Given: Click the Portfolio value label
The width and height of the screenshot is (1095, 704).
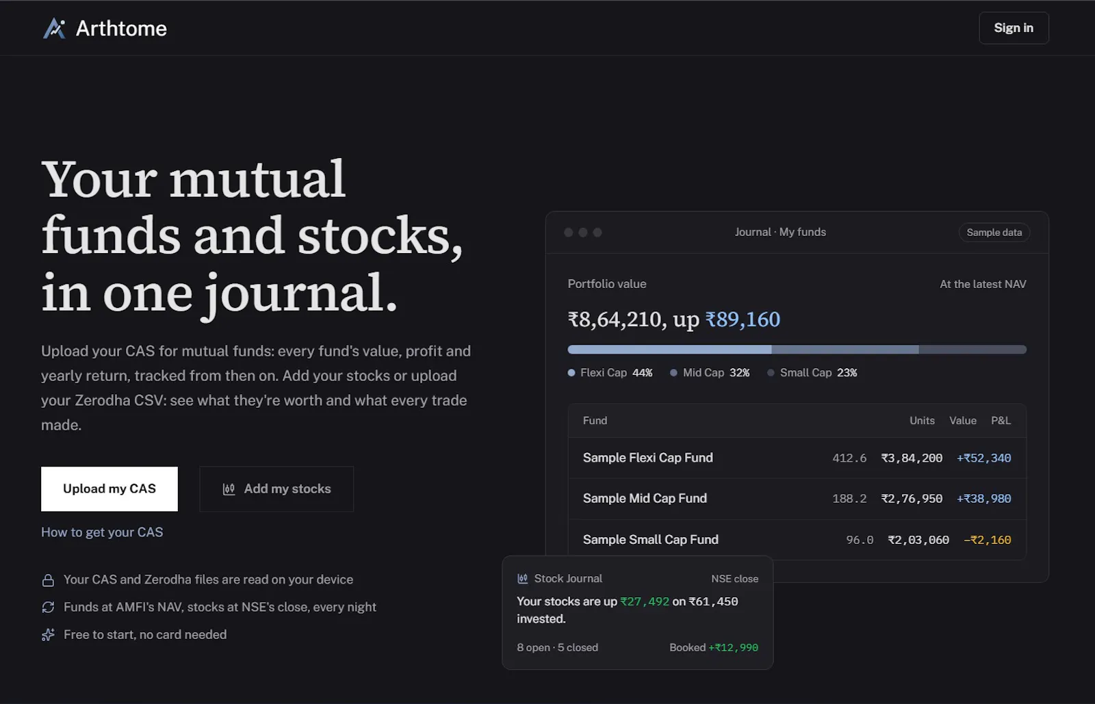Looking at the screenshot, I should 606,284.
